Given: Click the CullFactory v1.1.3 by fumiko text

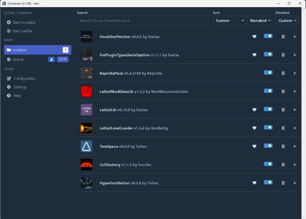Looking at the screenshot, I should (x=125, y=165).
